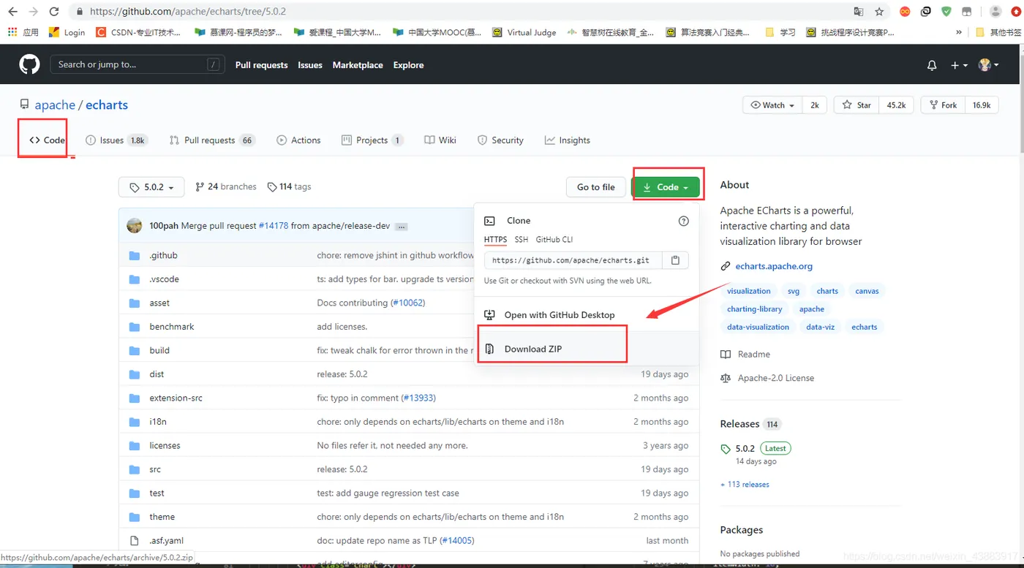Click canvas topic tag
This screenshot has width=1024, height=568.
[x=867, y=291]
